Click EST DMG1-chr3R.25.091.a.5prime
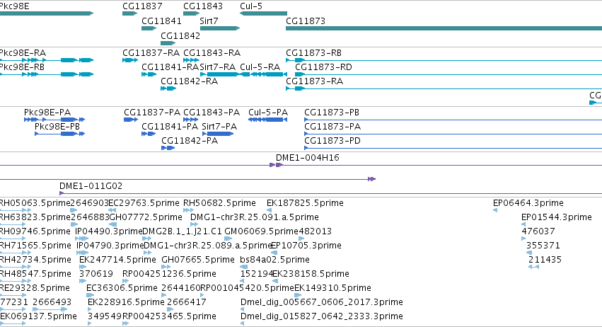602x327 pixels. coord(255,217)
